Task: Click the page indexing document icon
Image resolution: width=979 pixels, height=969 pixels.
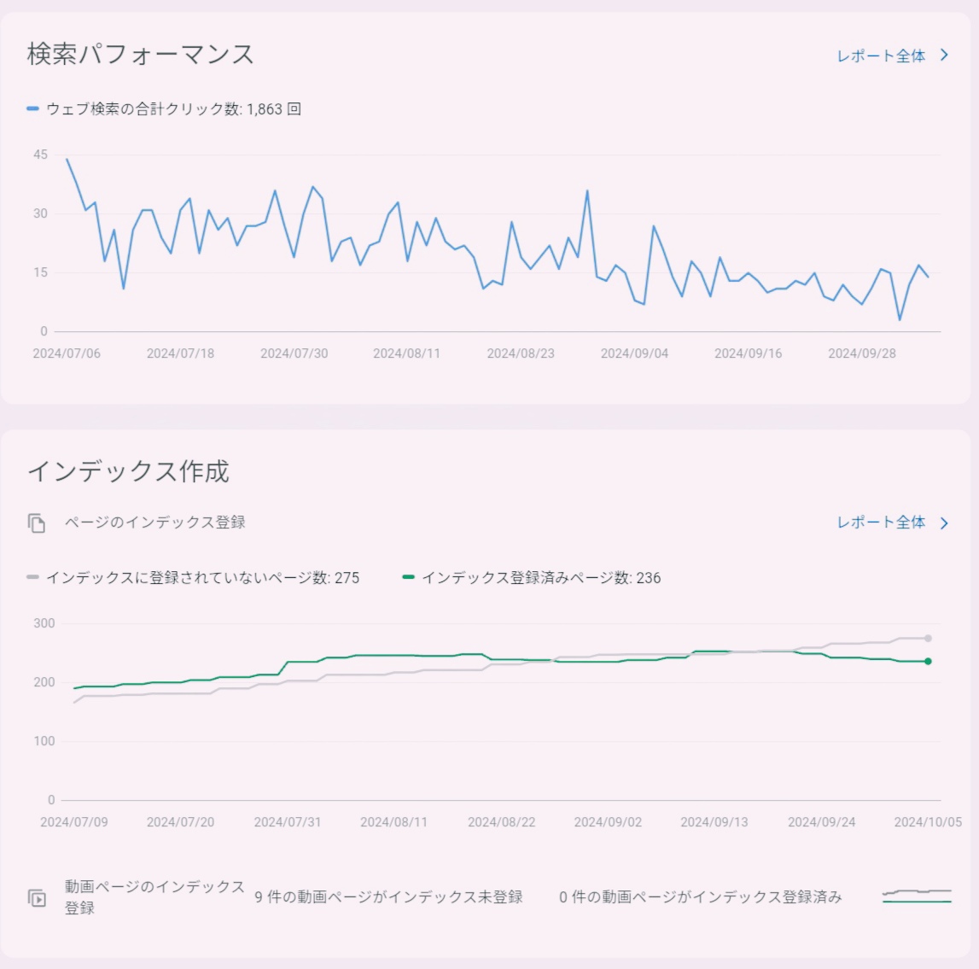Action: [x=37, y=522]
